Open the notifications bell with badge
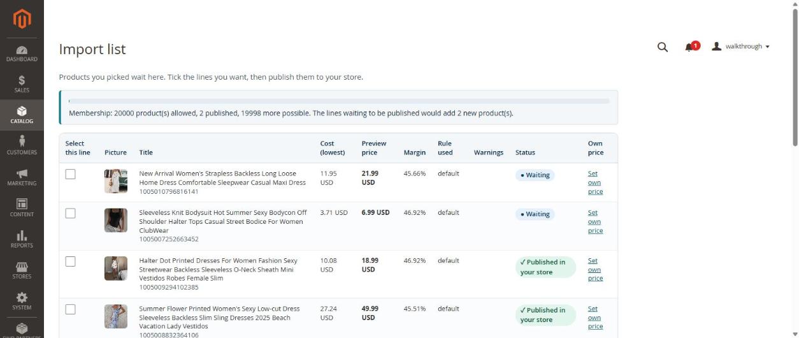The width and height of the screenshot is (799, 338). point(692,47)
